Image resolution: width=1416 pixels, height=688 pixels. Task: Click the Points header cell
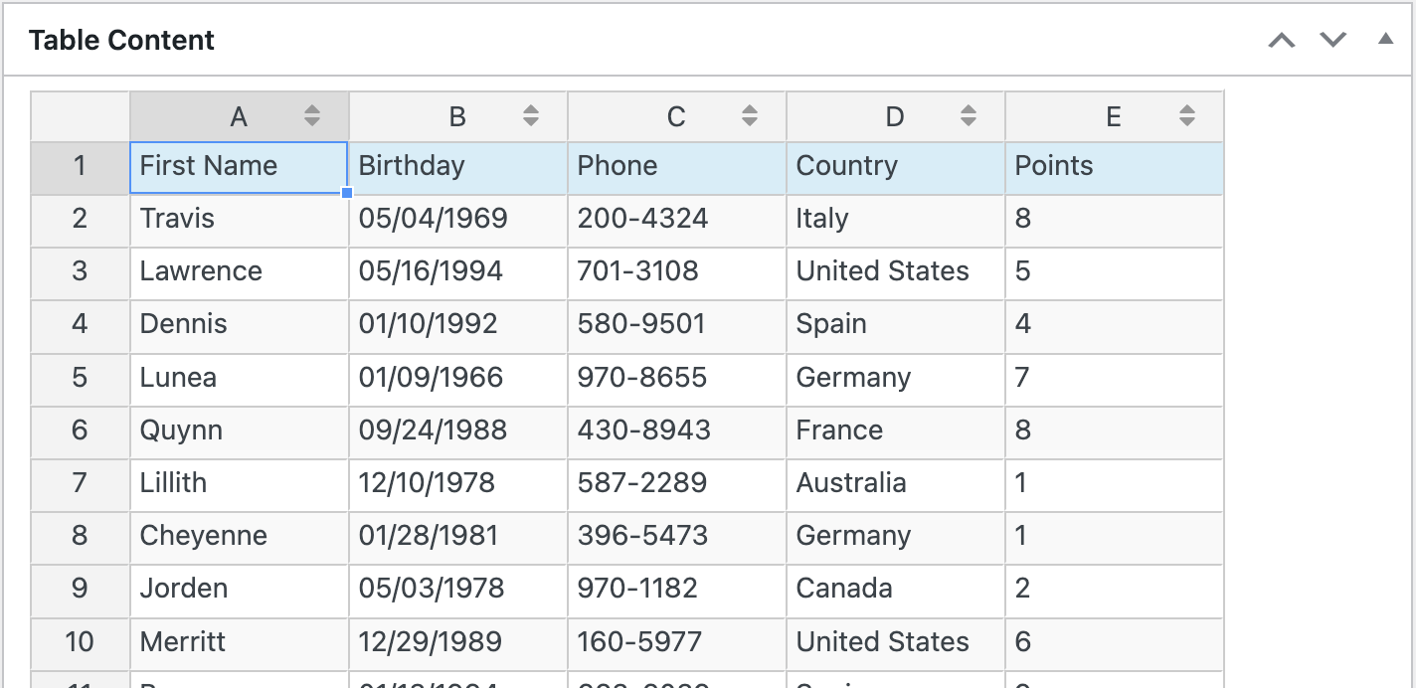point(1114,167)
